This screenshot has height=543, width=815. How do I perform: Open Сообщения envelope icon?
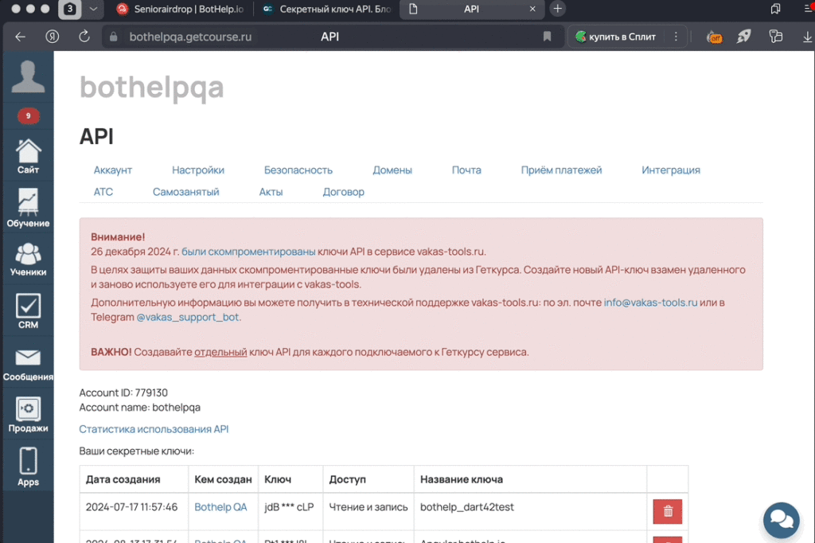coord(28,364)
